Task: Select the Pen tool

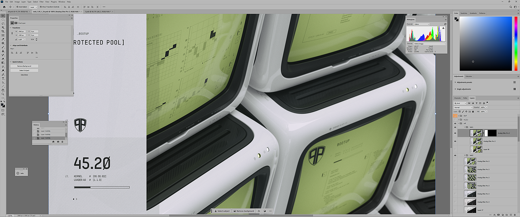Action: 3,74
